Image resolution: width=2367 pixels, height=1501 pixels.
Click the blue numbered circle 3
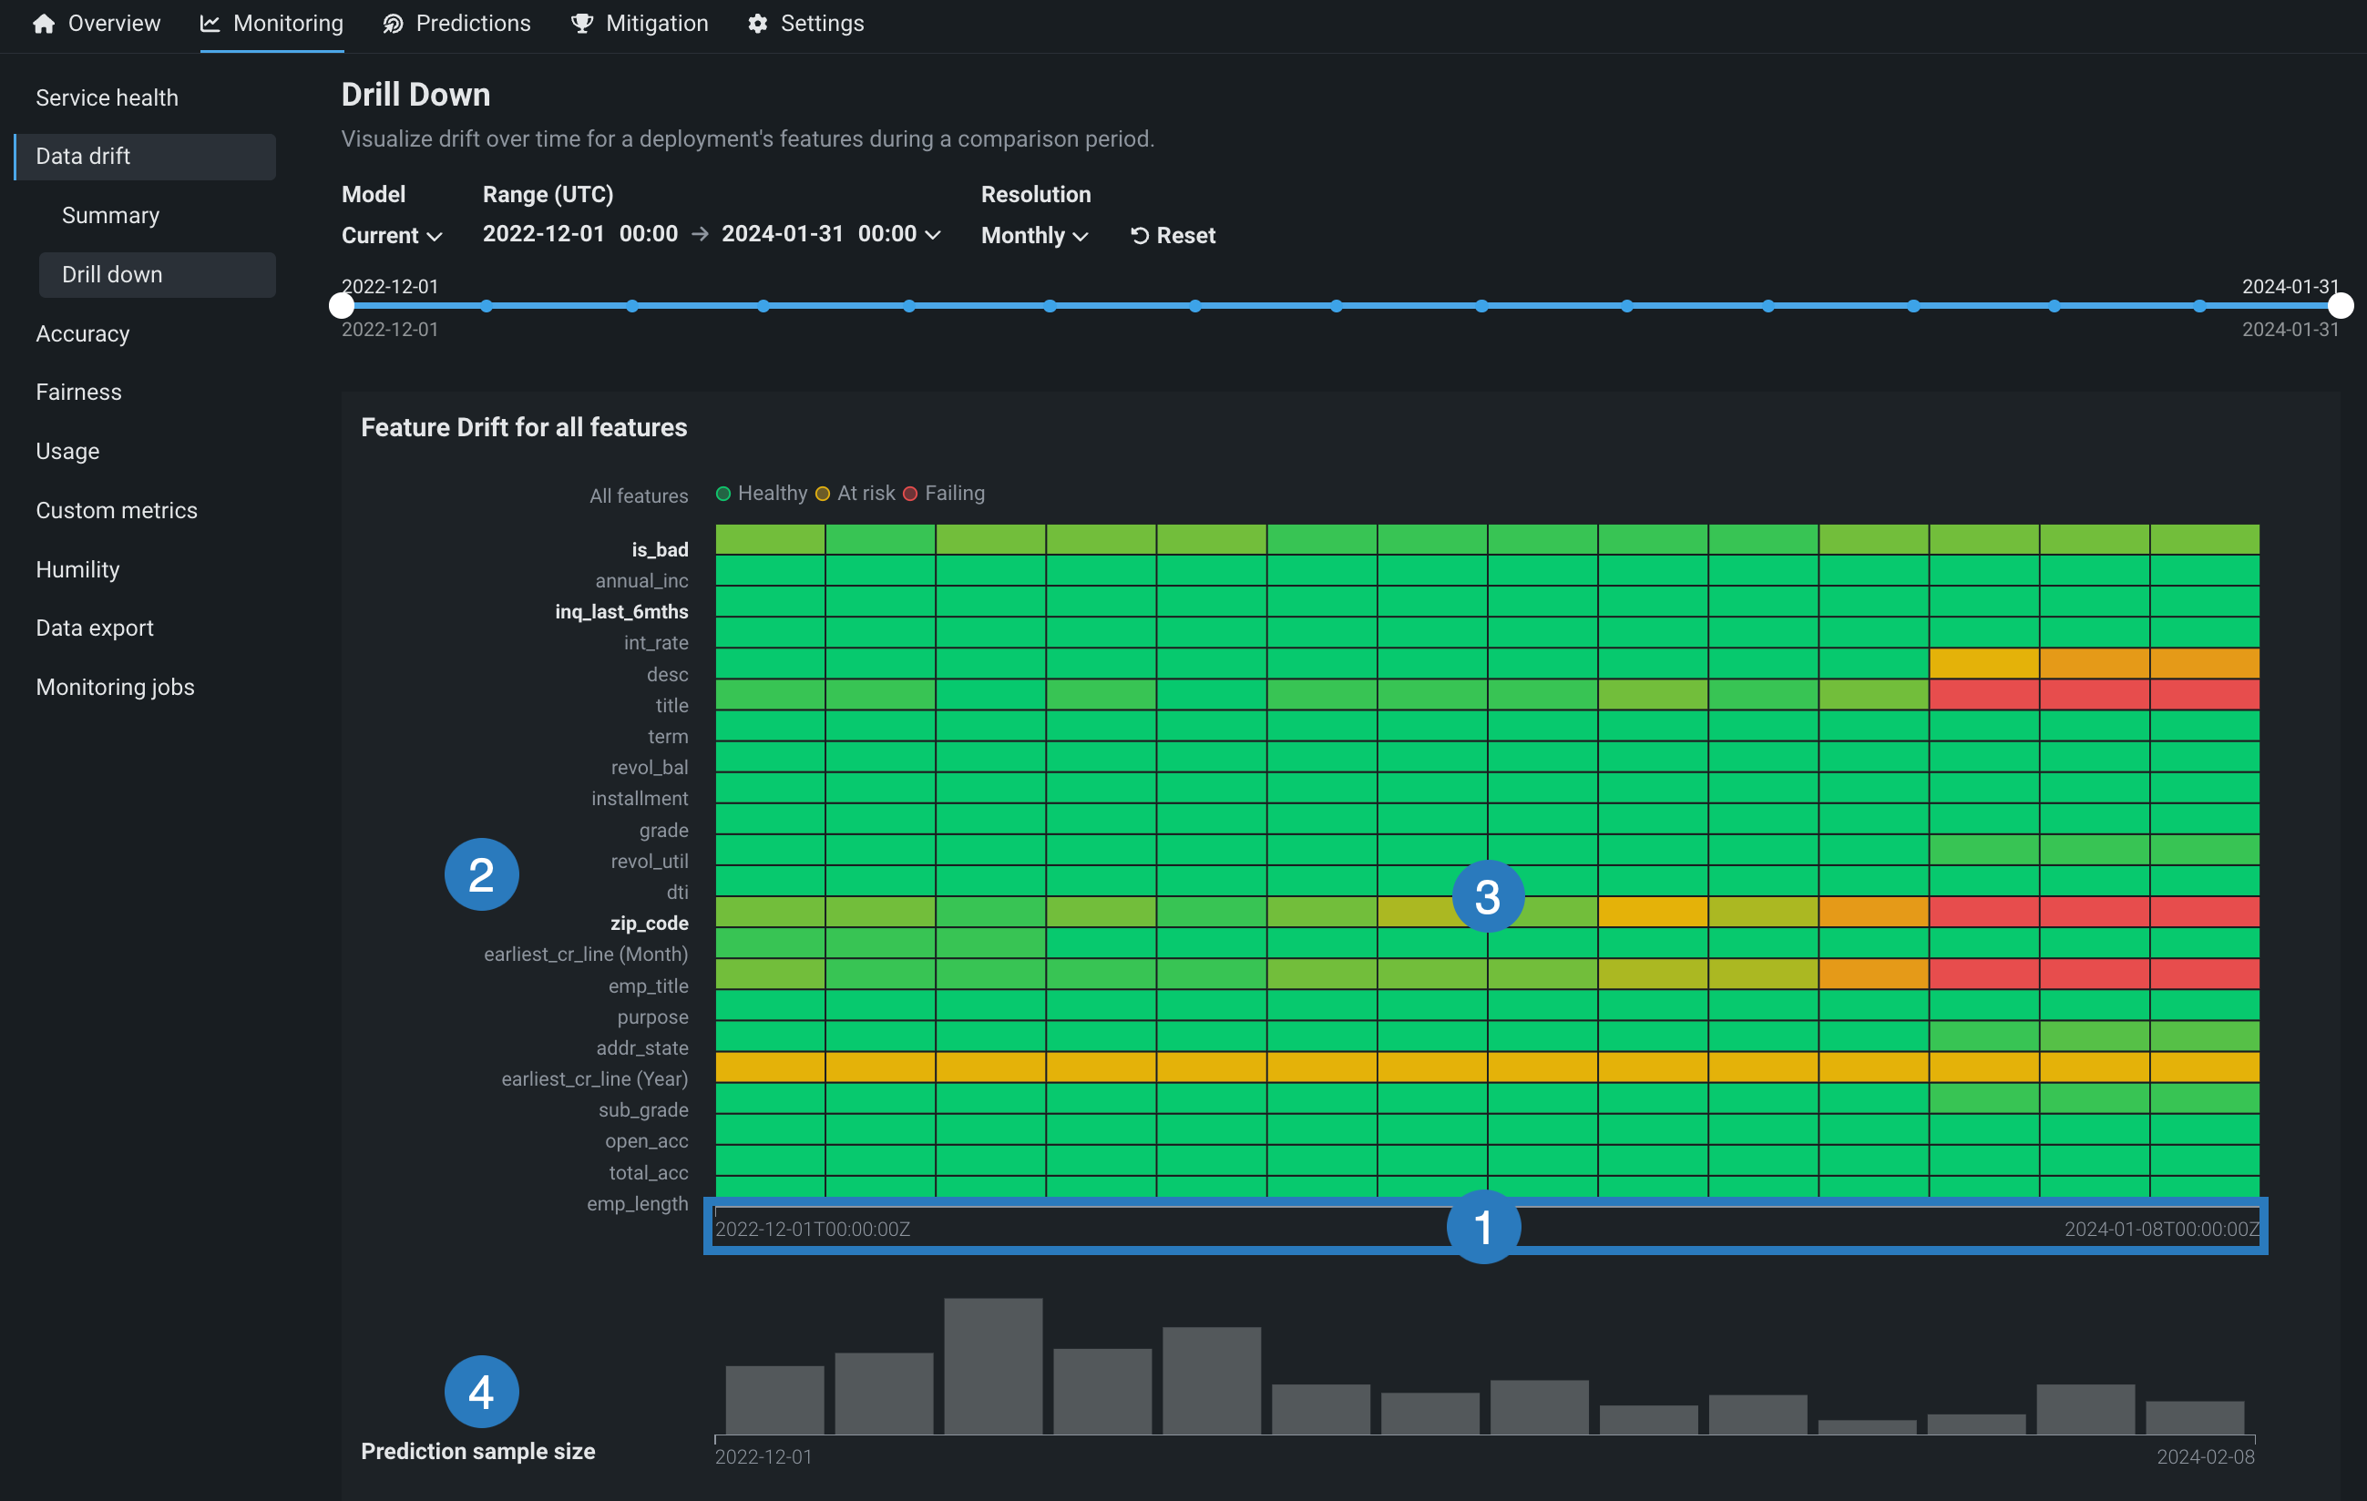(x=1487, y=896)
